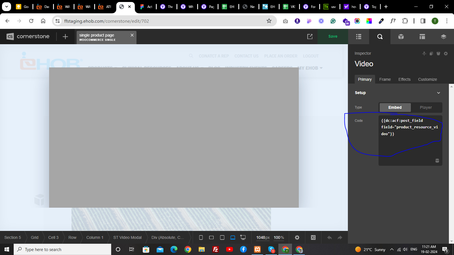
Task: Delete the Video element with trash icon
Action: (x=438, y=54)
